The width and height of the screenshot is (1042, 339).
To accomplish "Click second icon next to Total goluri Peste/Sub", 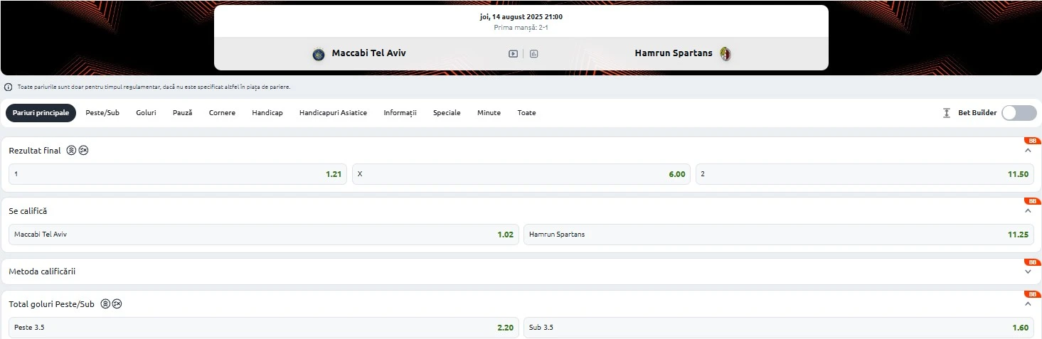I will tap(117, 303).
